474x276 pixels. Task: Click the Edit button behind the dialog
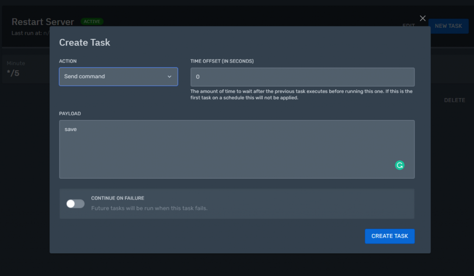click(x=408, y=25)
